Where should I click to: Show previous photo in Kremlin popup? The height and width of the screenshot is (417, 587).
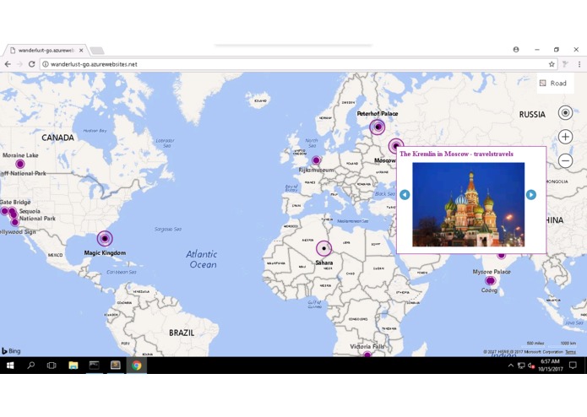[405, 195]
